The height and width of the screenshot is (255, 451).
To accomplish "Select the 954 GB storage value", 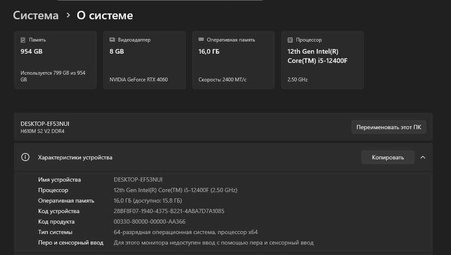I will pyautogui.click(x=32, y=51).
